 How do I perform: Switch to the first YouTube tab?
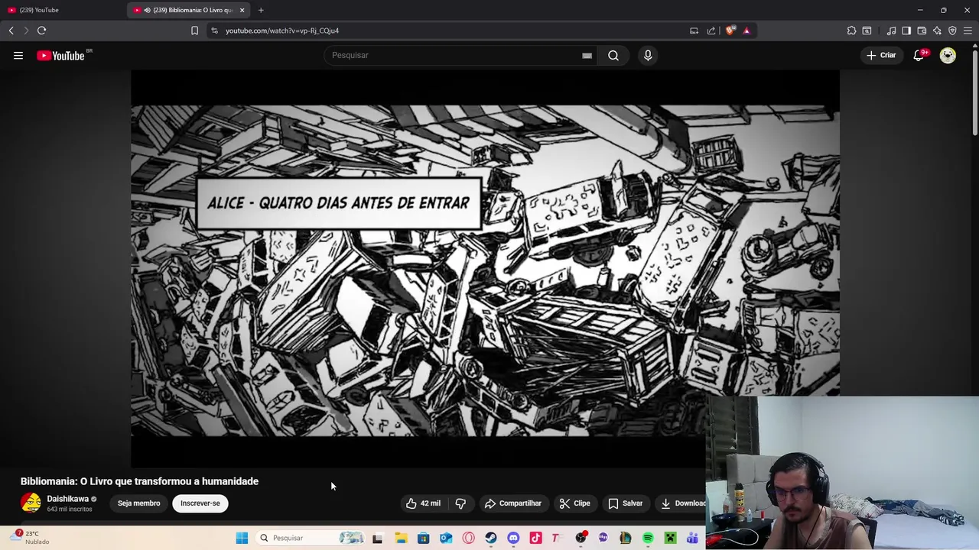(x=63, y=10)
